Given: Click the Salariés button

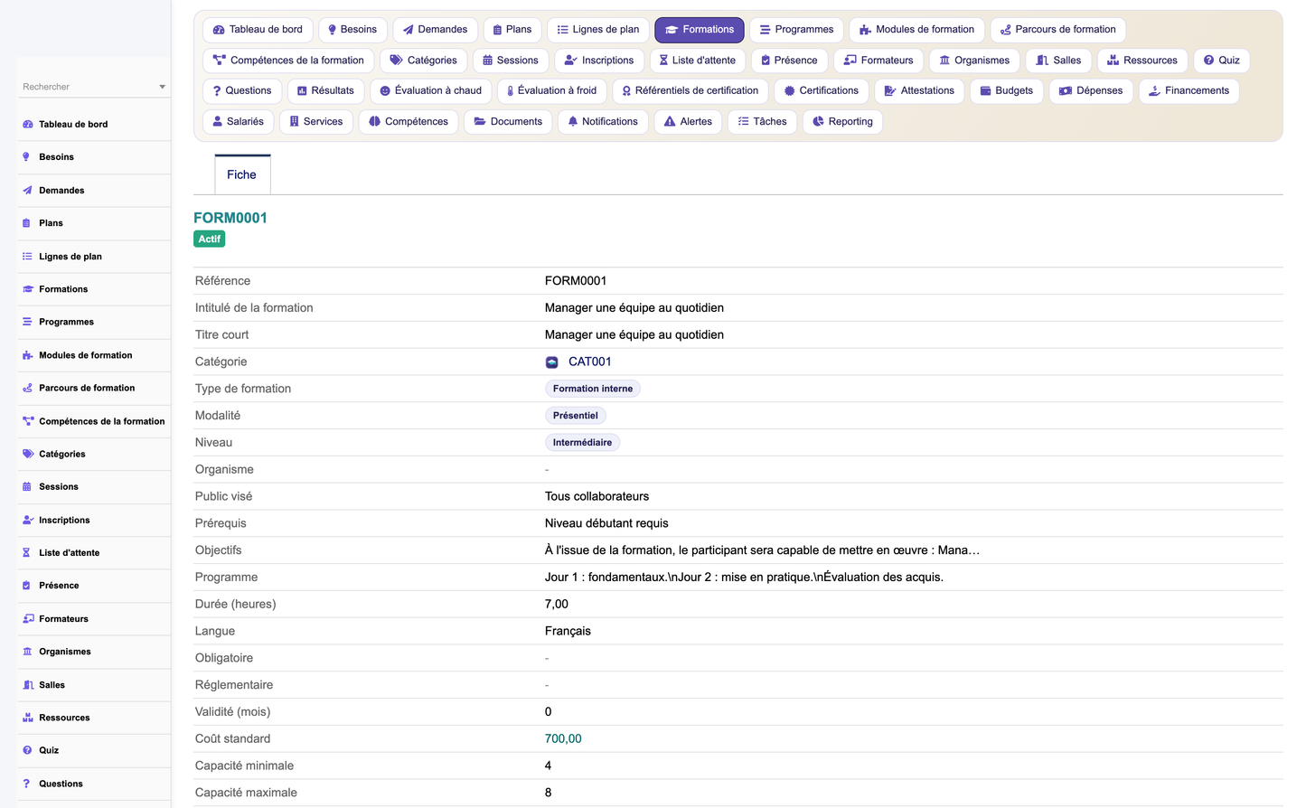Looking at the screenshot, I should (x=239, y=121).
